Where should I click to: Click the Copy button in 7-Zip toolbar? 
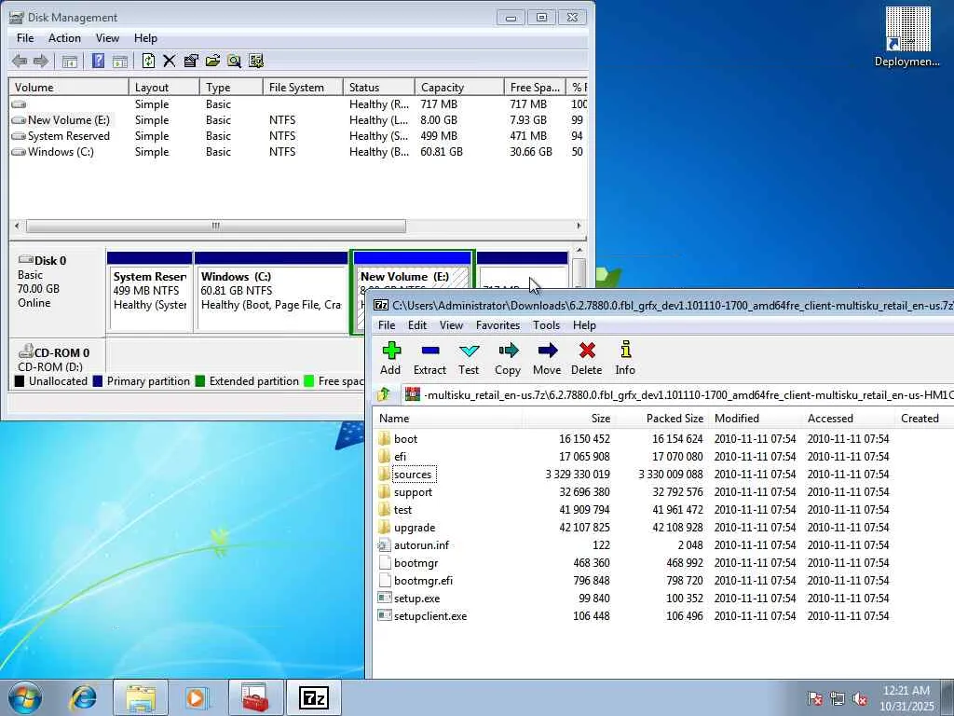(508, 358)
